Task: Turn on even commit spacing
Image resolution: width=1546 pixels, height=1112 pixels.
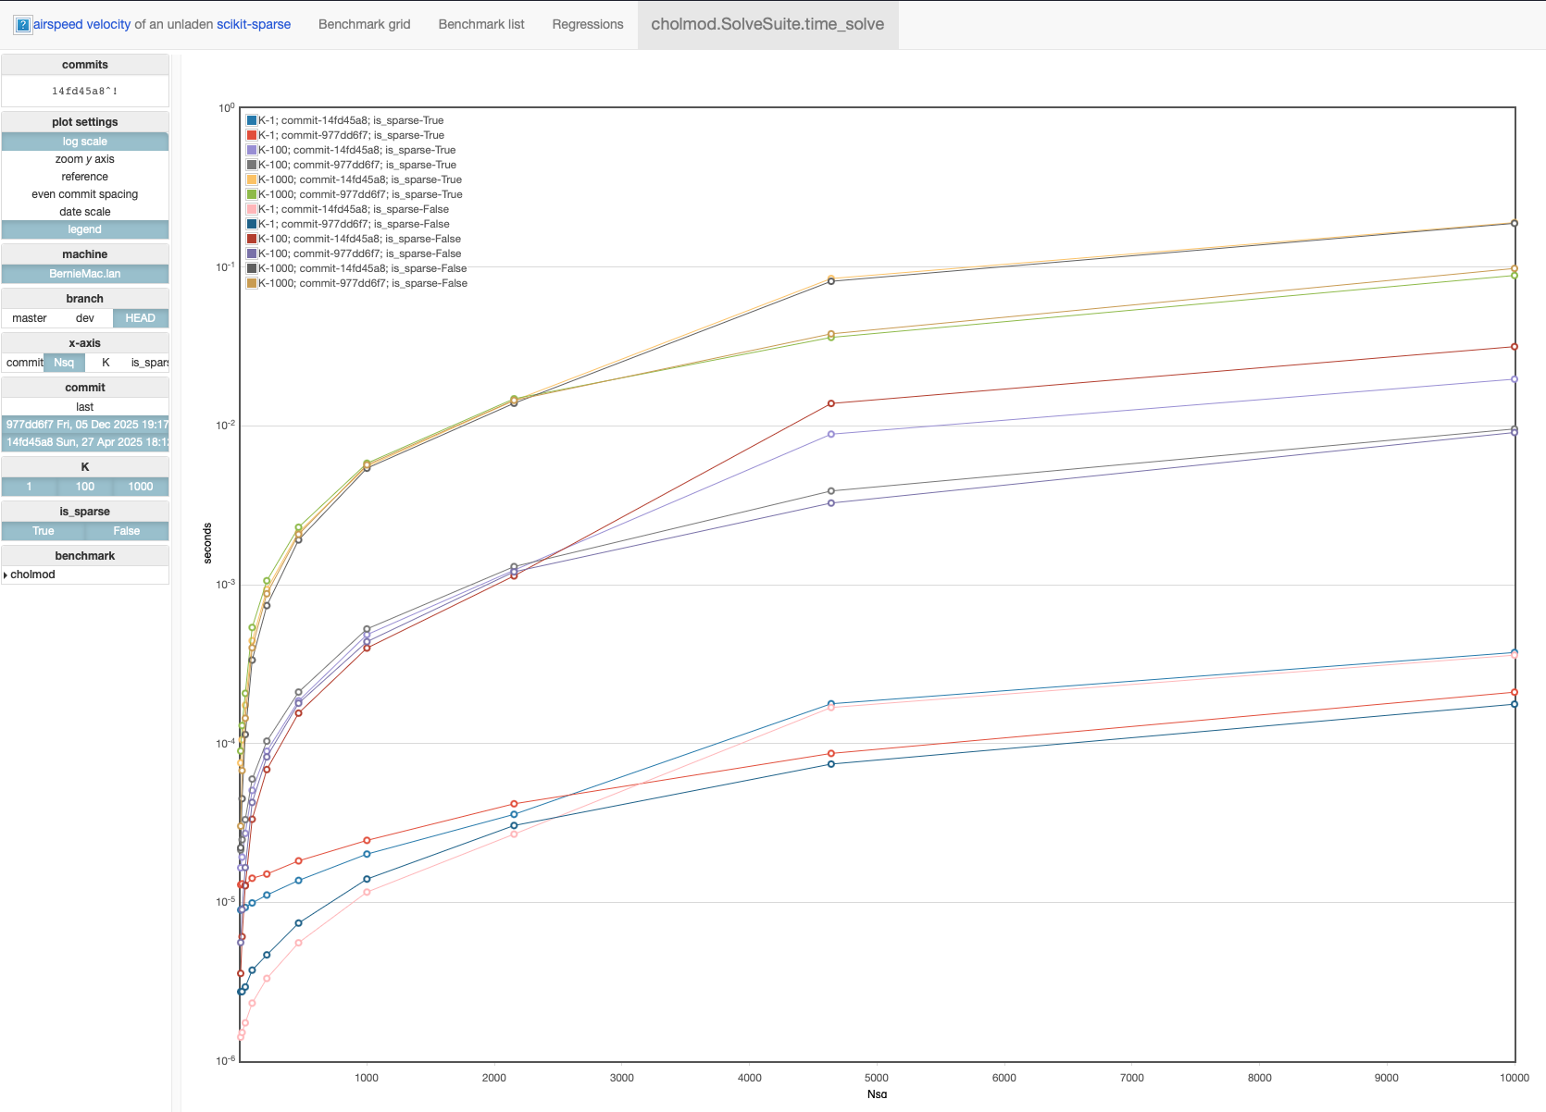Action: coord(85,194)
